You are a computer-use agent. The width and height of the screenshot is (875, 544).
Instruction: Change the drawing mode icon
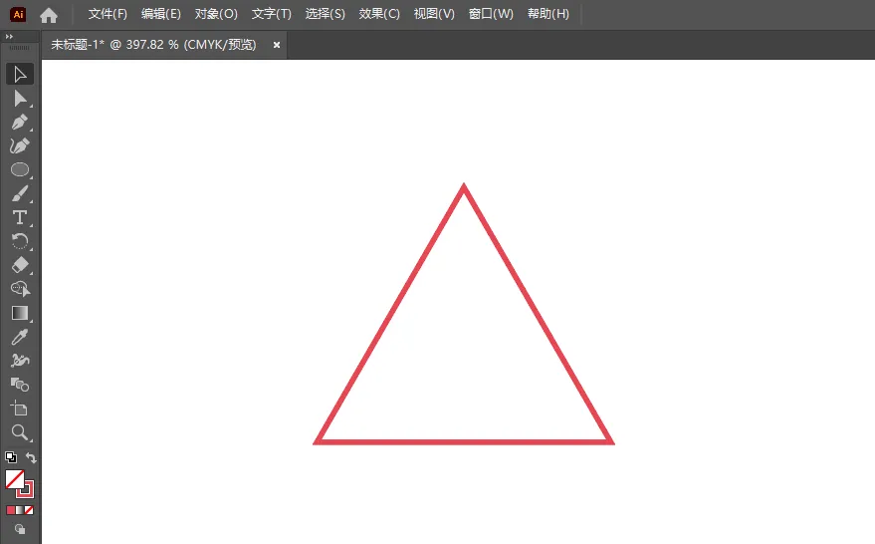click(x=20, y=529)
